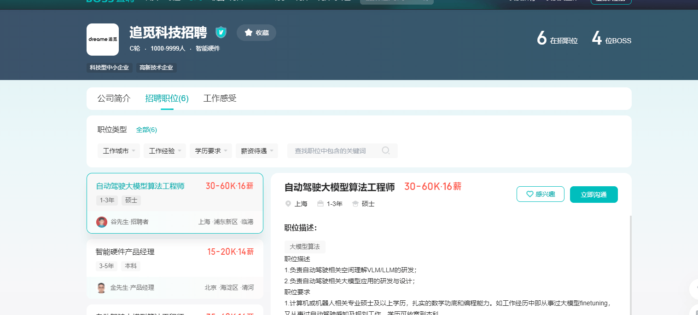698x315 pixels.
Task: Select the 大模型算法 skill tag
Action: click(x=305, y=247)
